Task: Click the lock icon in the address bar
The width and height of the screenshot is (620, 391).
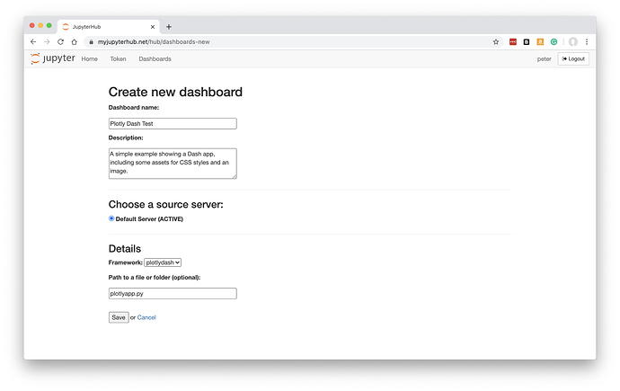Action: [x=91, y=42]
